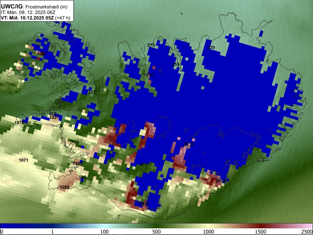Click the map title 'Frostmarkshæð (m)'

point(46,7)
